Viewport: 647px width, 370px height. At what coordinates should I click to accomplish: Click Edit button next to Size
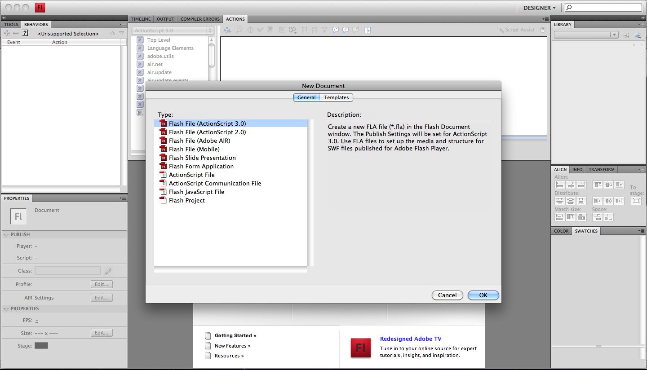102,333
